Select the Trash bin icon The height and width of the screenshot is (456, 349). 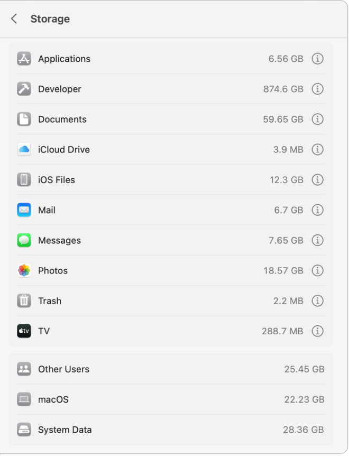(23, 300)
